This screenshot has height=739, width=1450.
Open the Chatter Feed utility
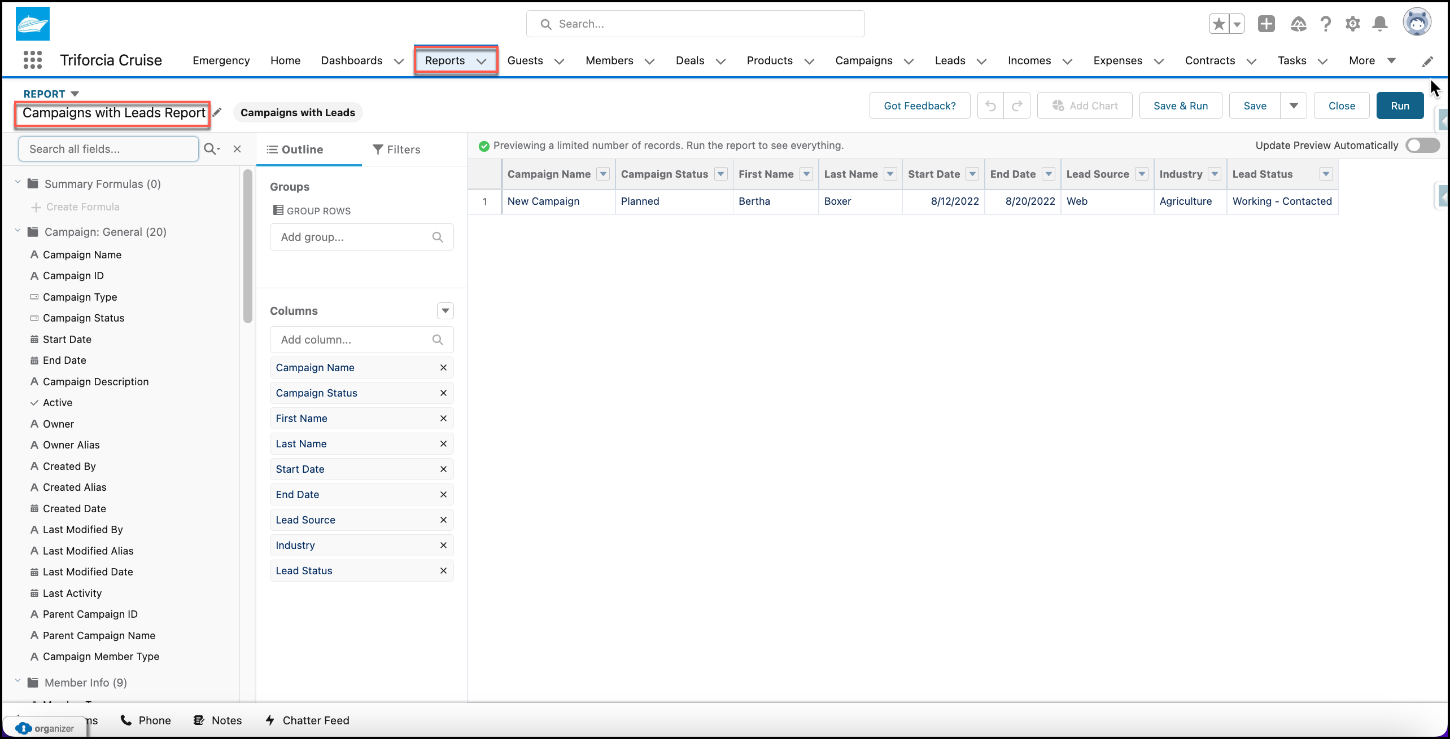[307, 720]
